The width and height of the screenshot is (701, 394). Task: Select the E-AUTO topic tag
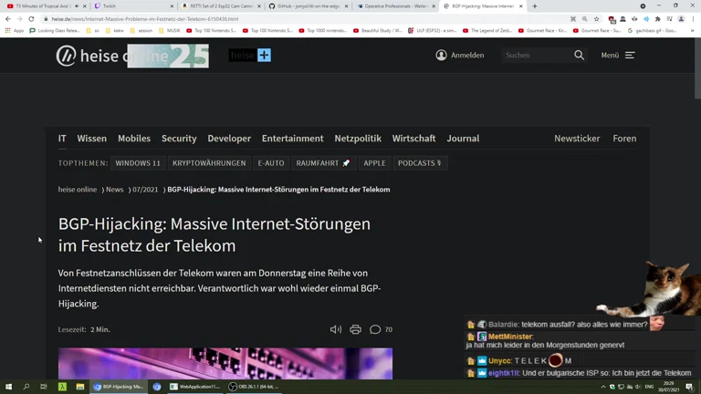271,163
